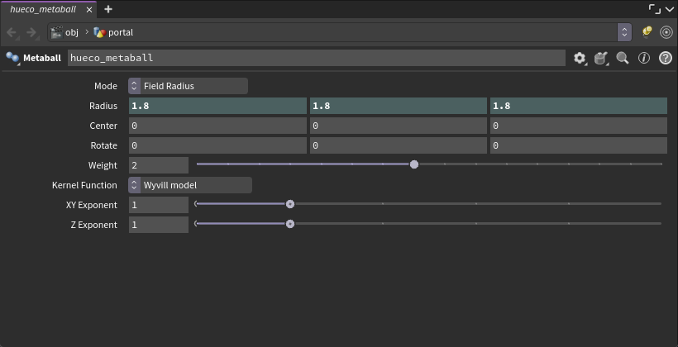Click the target follow-selection circle icon

tap(666, 32)
